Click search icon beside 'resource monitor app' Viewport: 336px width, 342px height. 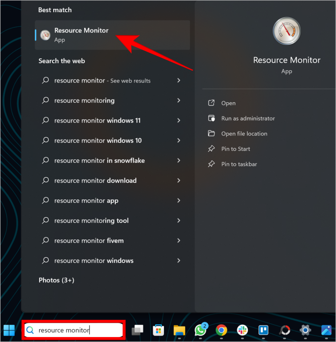point(45,200)
